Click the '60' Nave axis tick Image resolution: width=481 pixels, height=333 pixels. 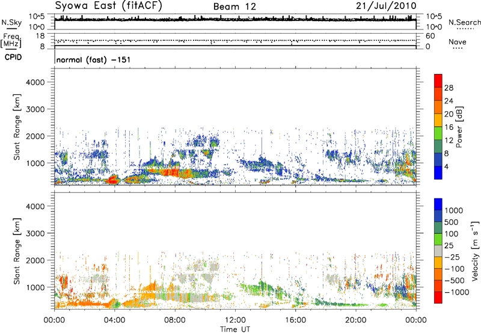pyautogui.click(x=430, y=36)
